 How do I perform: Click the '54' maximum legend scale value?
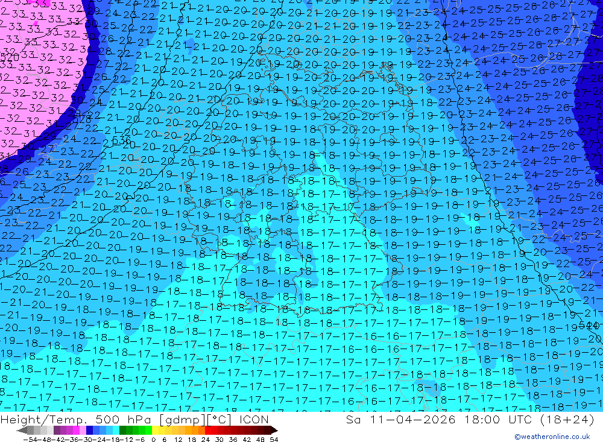pos(274,440)
